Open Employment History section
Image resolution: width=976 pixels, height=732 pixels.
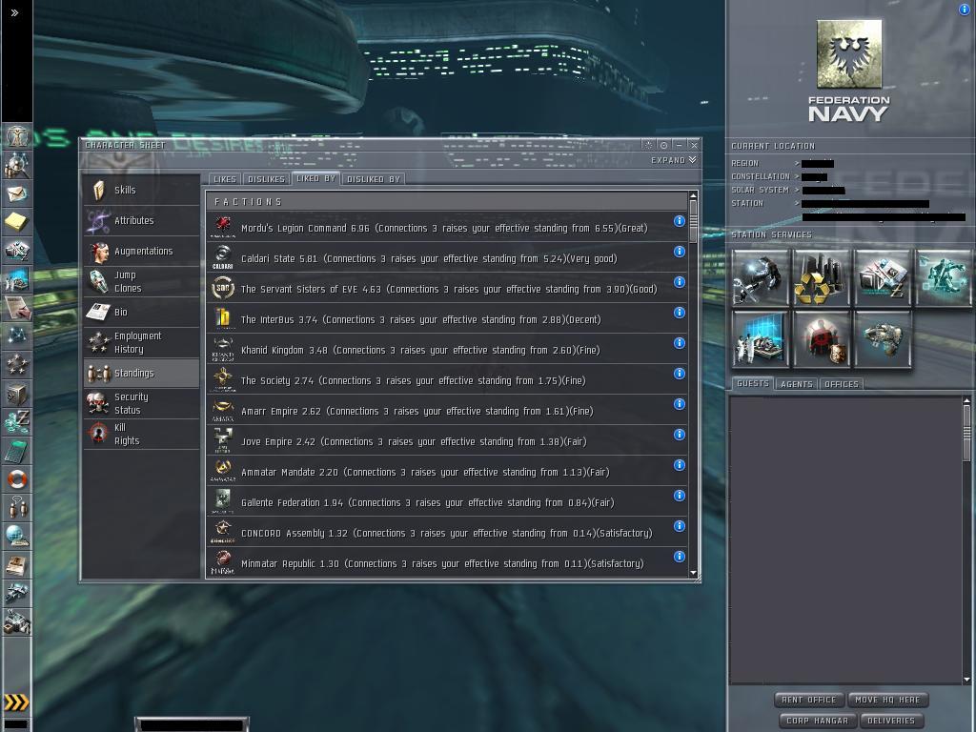coord(141,343)
